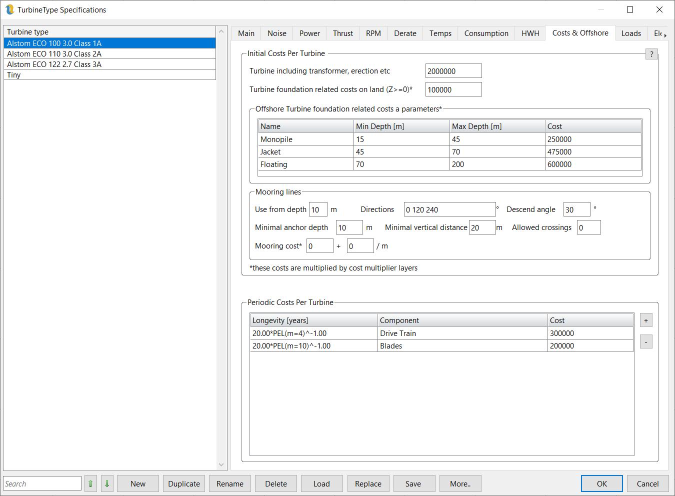Add a periodic cost row with plus
The height and width of the screenshot is (496, 675).
click(x=646, y=320)
